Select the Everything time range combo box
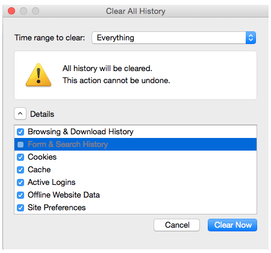 click(x=174, y=37)
